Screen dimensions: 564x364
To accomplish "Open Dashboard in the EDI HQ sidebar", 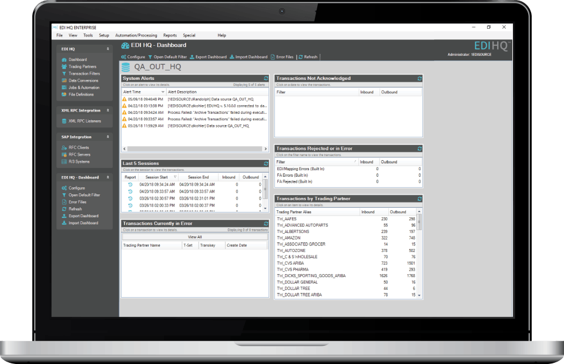I will 74,60.
